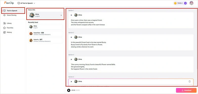
Task: Change the Section 3 Olivia voice avatar
Action: [76, 59]
